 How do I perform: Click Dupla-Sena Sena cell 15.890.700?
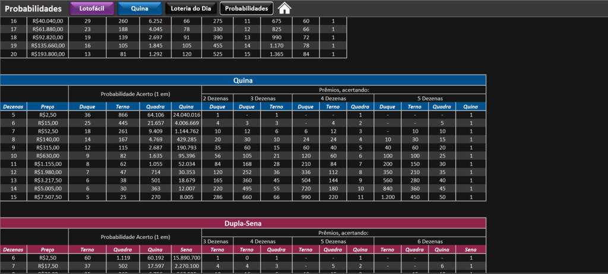tap(186, 258)
